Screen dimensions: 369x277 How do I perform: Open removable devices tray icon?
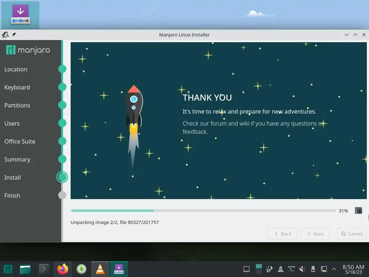coord(313,269)
